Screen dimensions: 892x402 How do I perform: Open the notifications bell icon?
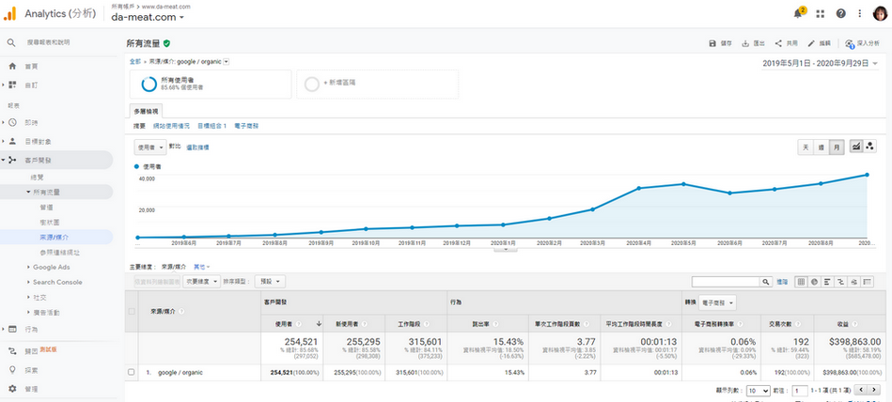(799, 14)
